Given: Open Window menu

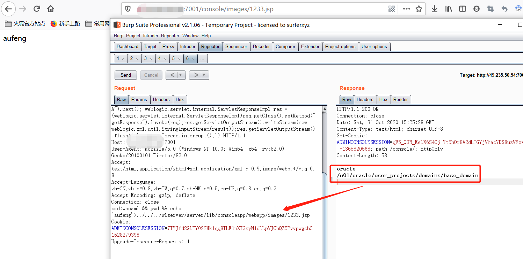Looking at the screenshot, I should click(x=190, y=36).
